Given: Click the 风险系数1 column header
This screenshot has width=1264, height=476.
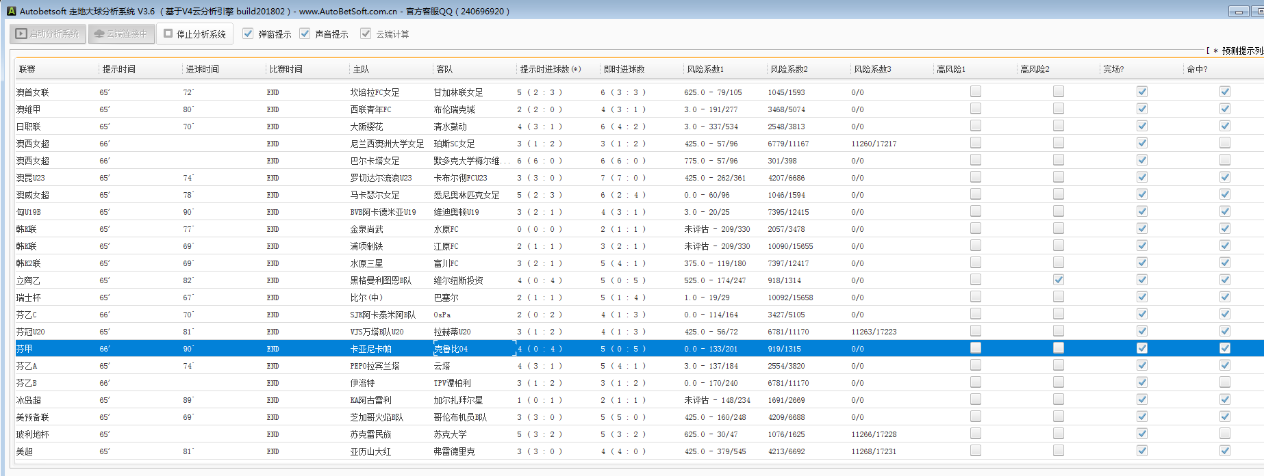Looking at the screenshot, I should coord(705,69).
